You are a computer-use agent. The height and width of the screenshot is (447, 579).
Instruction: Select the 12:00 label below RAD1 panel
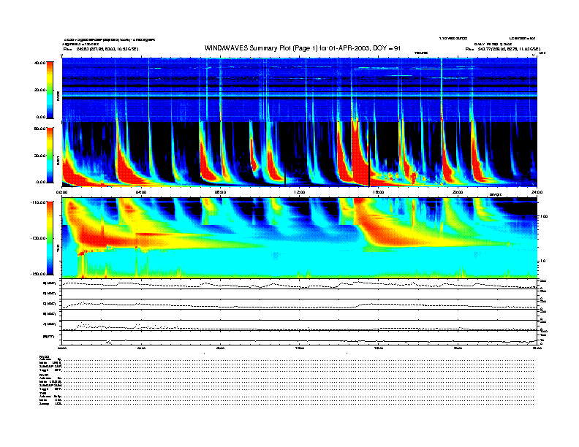[299, 193]
